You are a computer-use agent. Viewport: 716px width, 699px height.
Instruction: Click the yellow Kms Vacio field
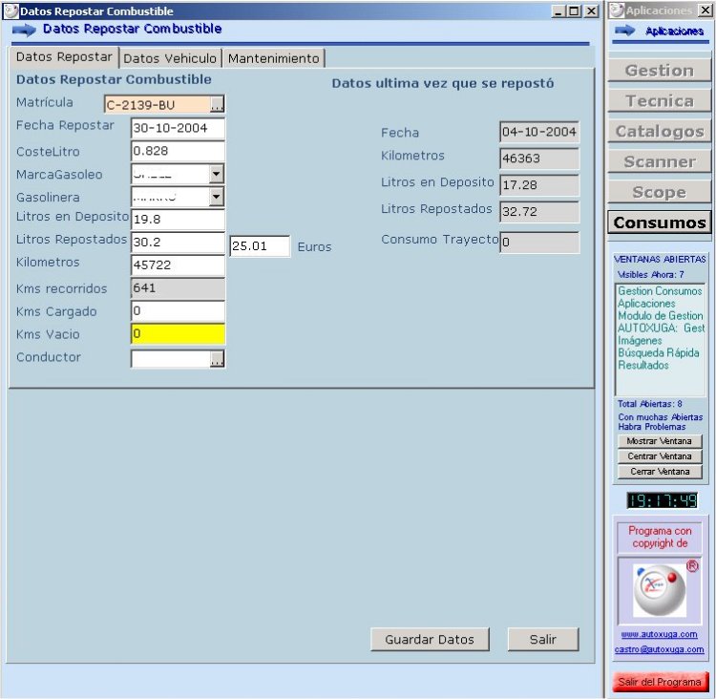pos(178,334)
